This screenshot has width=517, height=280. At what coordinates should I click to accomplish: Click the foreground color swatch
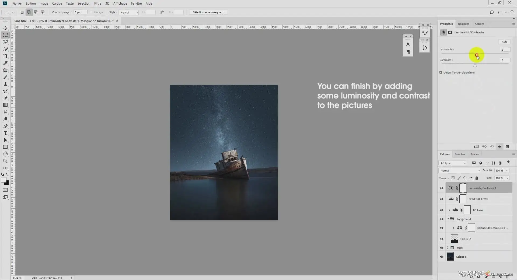coord(4,180)
